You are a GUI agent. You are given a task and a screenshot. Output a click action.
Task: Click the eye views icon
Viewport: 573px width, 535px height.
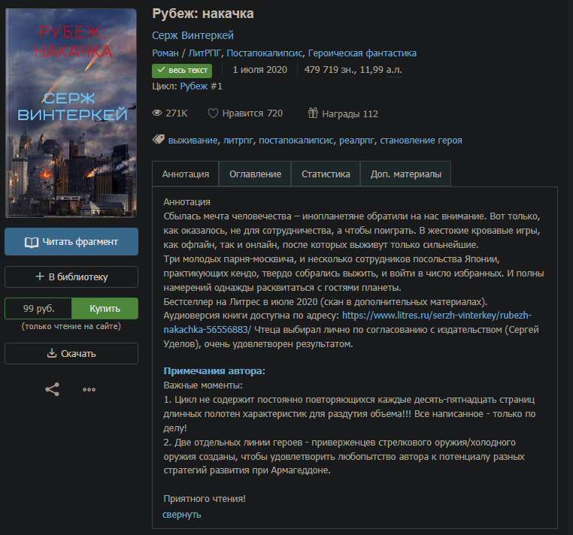click(x=157, y=113)
